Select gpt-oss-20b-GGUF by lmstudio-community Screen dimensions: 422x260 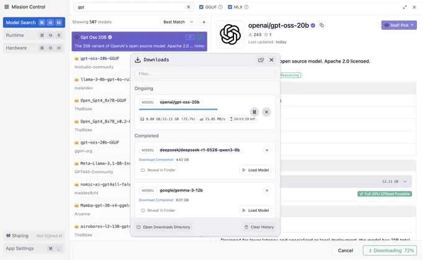pos(101,63)
